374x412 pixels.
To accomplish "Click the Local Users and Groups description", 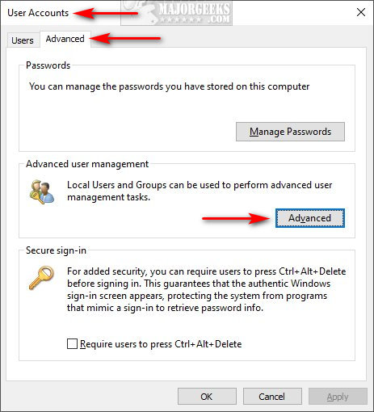I will [200, 191].
